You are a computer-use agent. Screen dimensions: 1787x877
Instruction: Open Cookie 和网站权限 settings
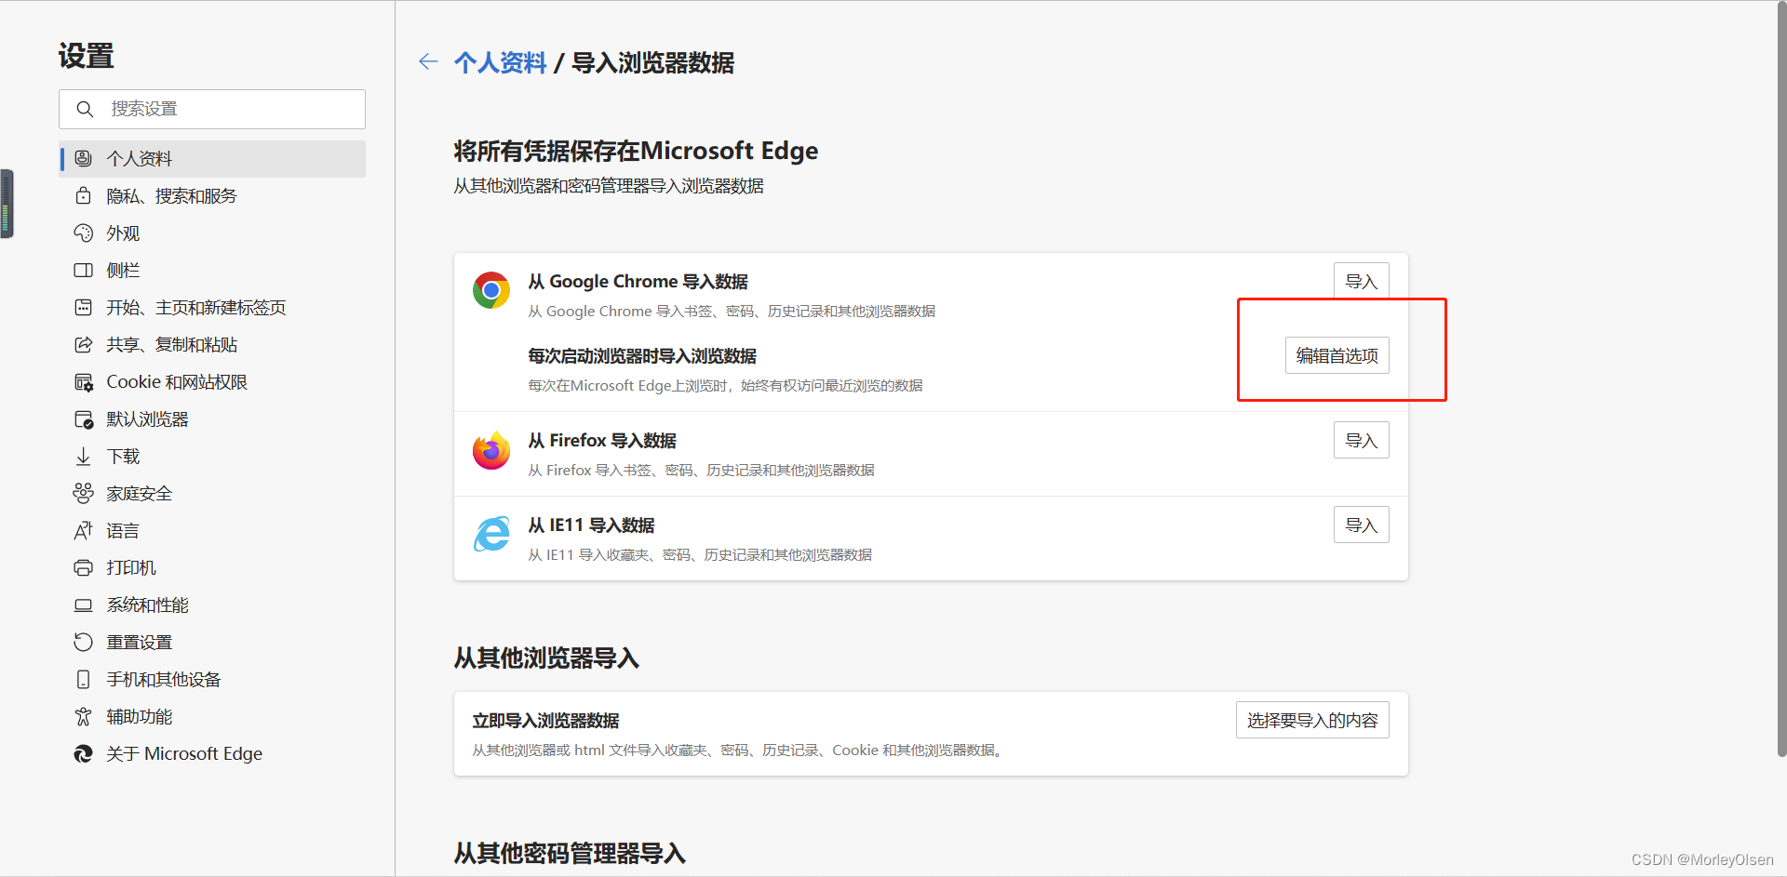tap(212, 381)
